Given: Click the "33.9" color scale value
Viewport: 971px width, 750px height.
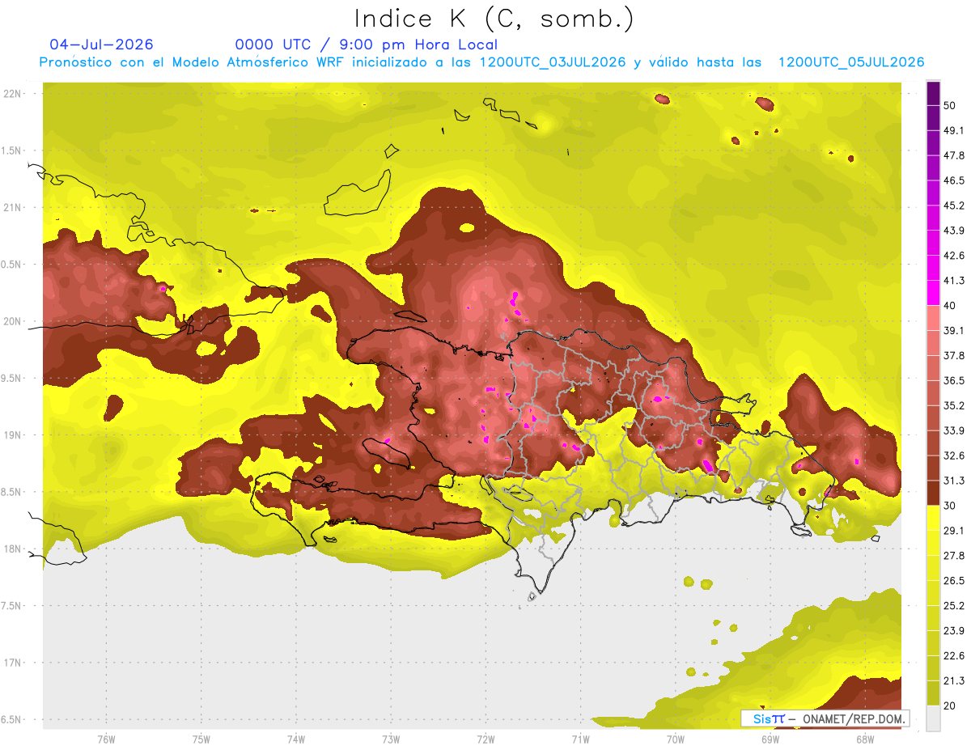Looking at the screenshot, I should pyautogui.click(x=954, y=430).
